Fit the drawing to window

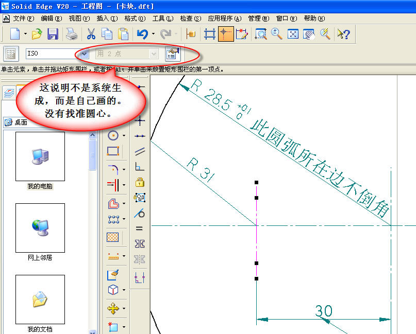pos(293,34)
